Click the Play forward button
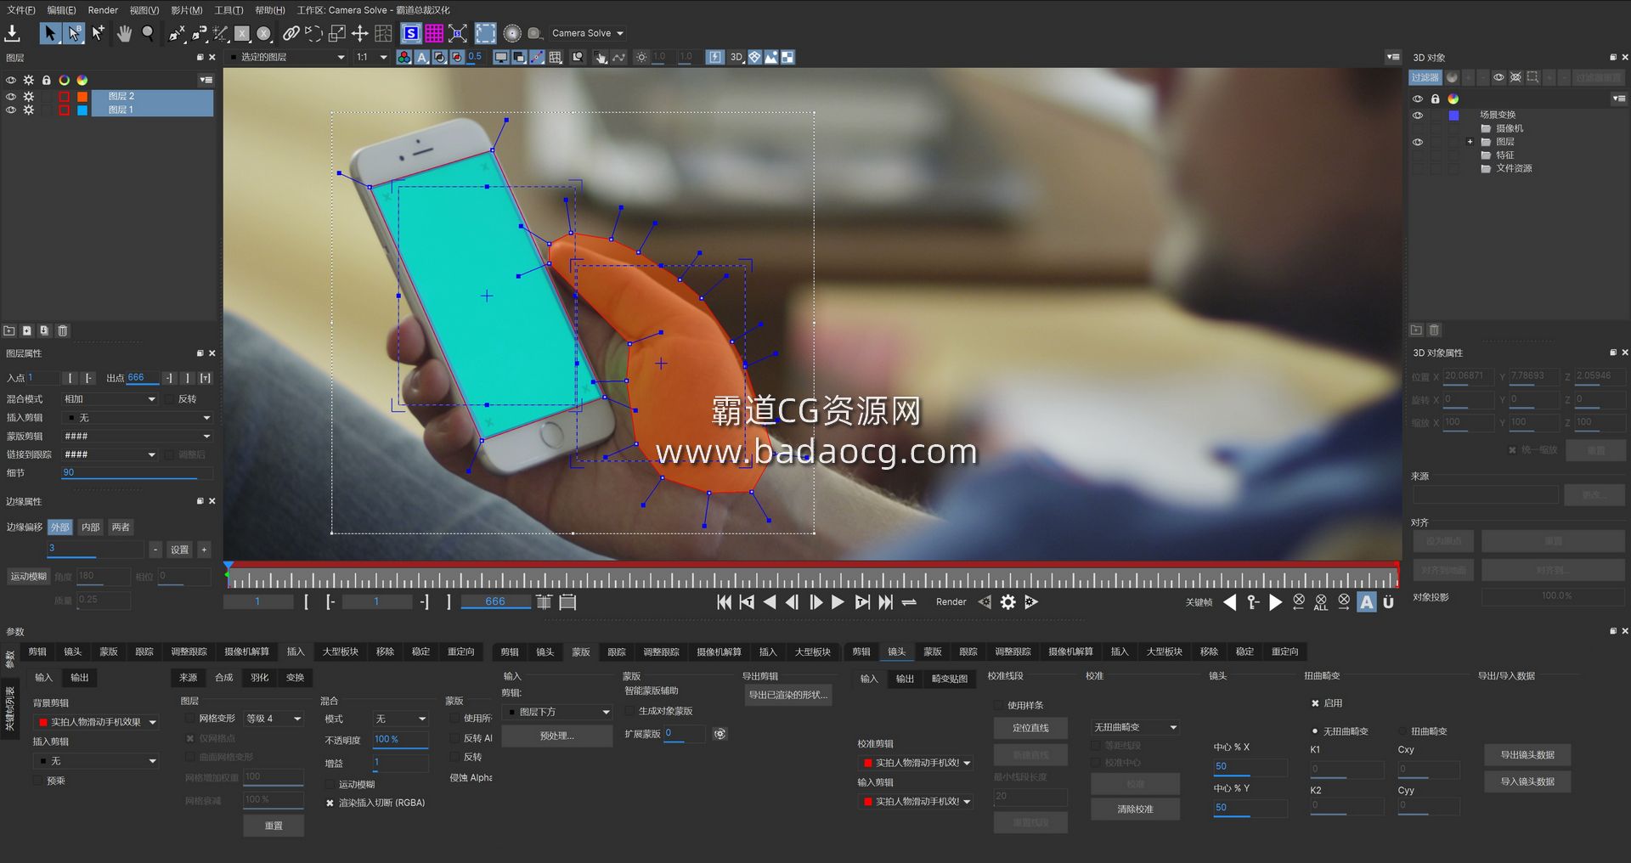The height and width of the screenshot is (863, 1631). tap(838, 602)
